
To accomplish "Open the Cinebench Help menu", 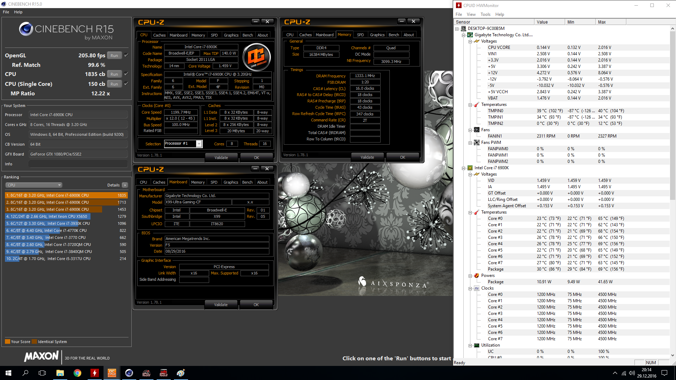I will coord(18,12).
